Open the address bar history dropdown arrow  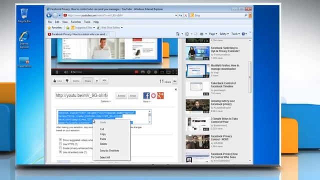pyautogui.click(x=176, y=15)
